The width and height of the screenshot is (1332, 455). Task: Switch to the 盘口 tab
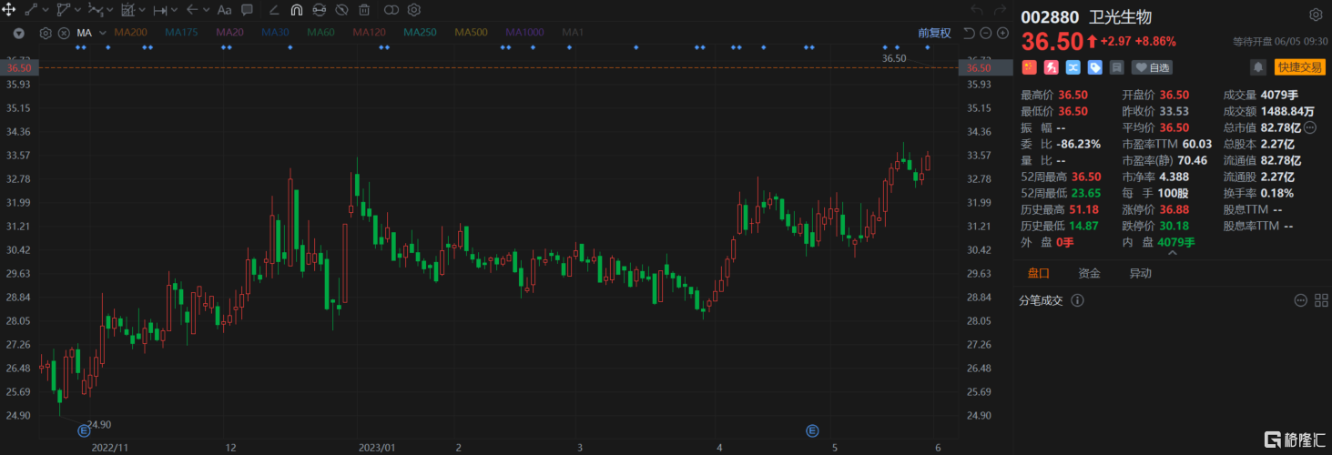(x=1038, y=273)
